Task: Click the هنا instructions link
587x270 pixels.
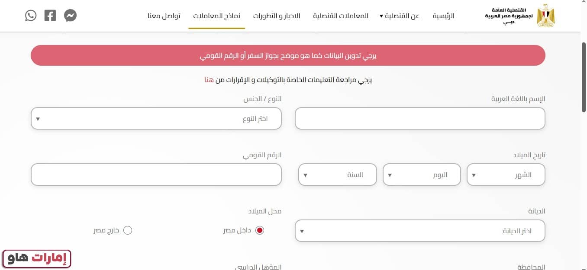Action: tap(208, 80)
